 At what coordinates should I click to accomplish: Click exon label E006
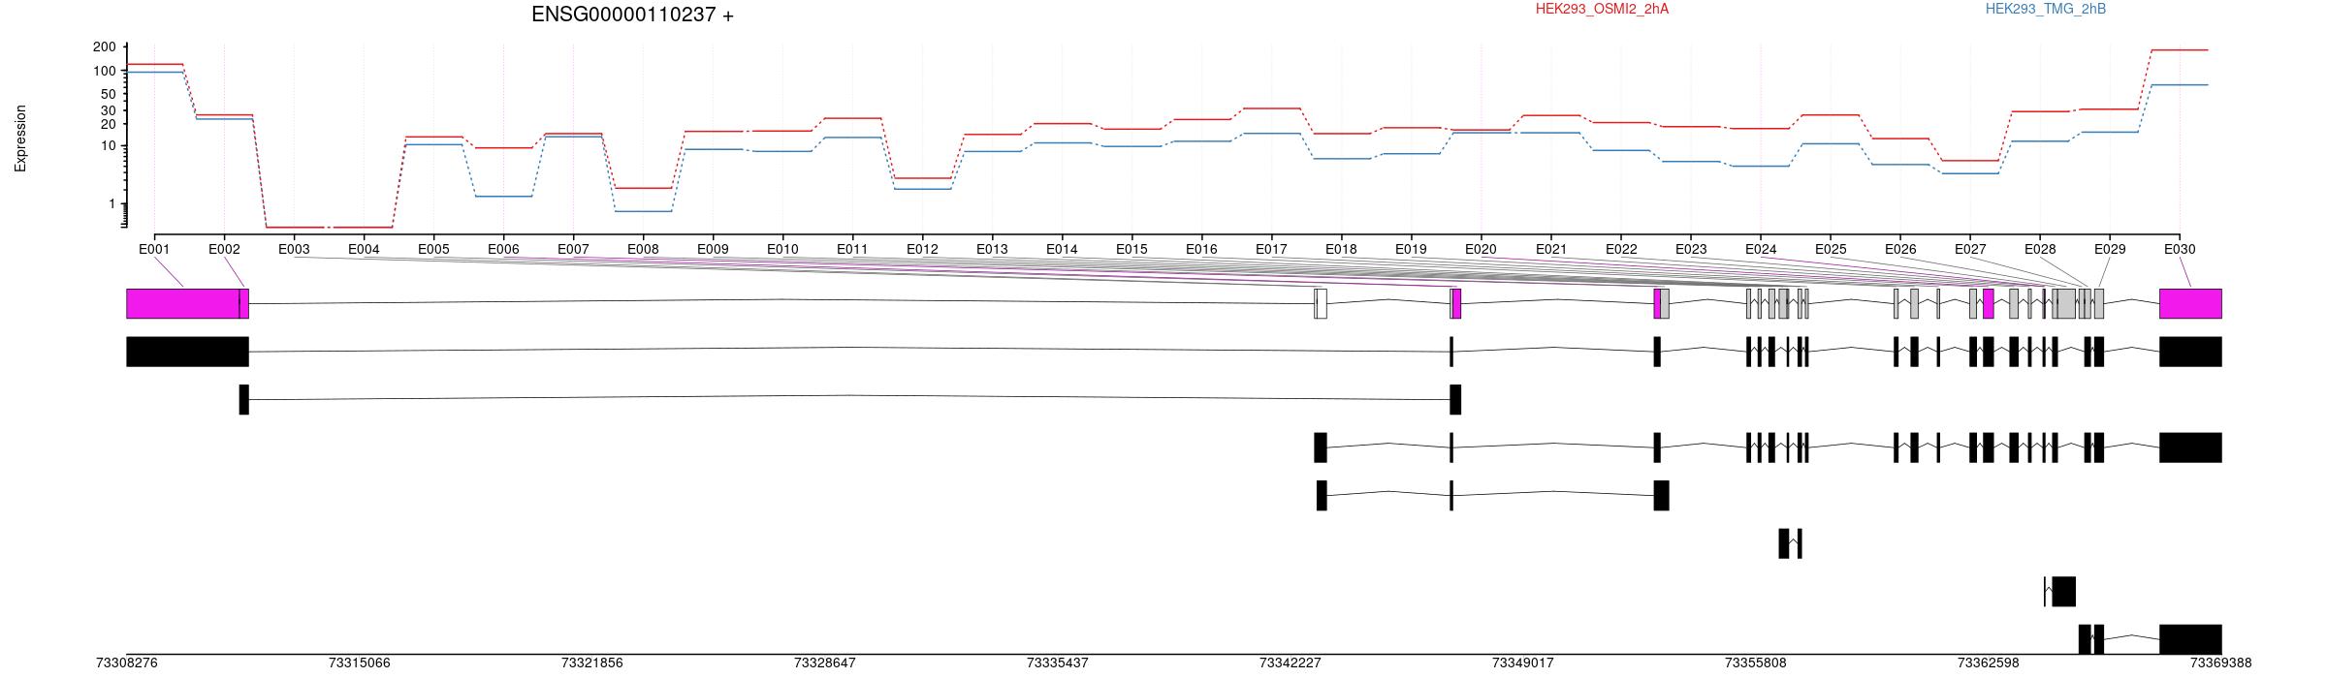503,249
